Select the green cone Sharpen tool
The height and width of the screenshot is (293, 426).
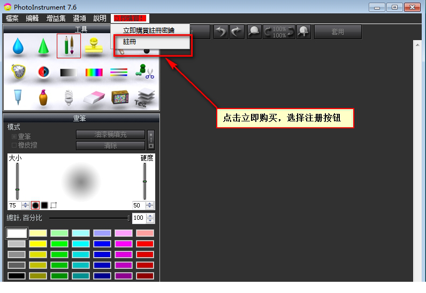43,46
